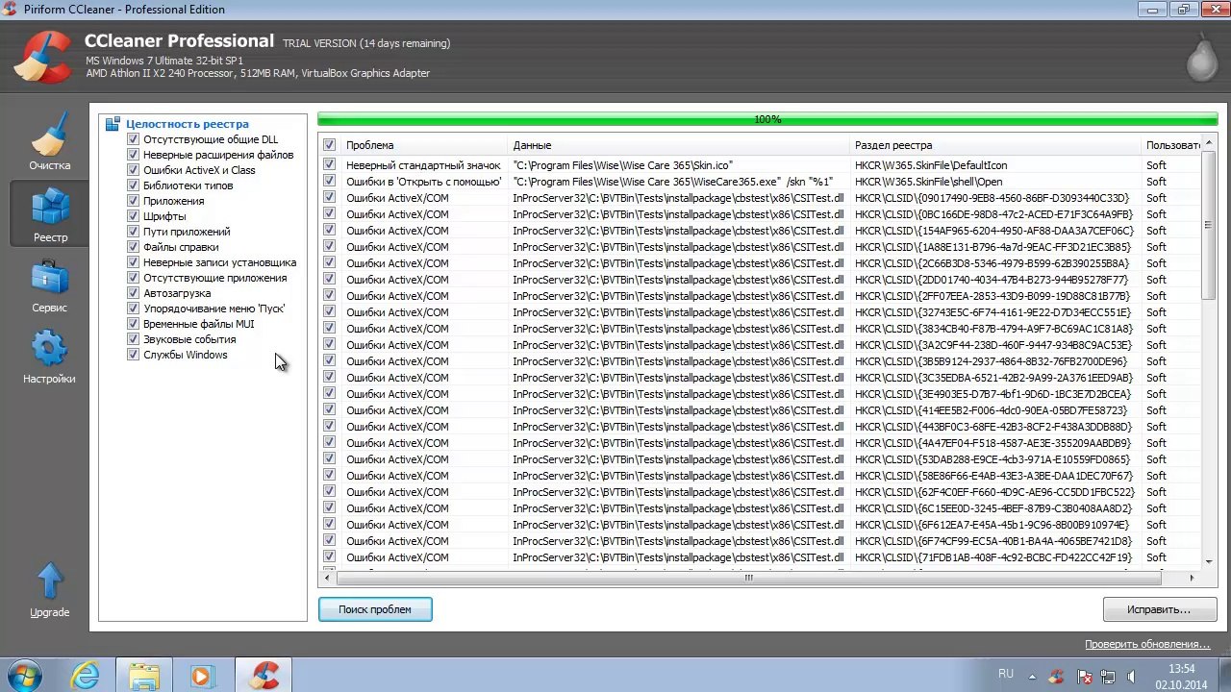The image size is (1231, 692).
Task: Select the Реестр registry section
Action: [49, 213]
